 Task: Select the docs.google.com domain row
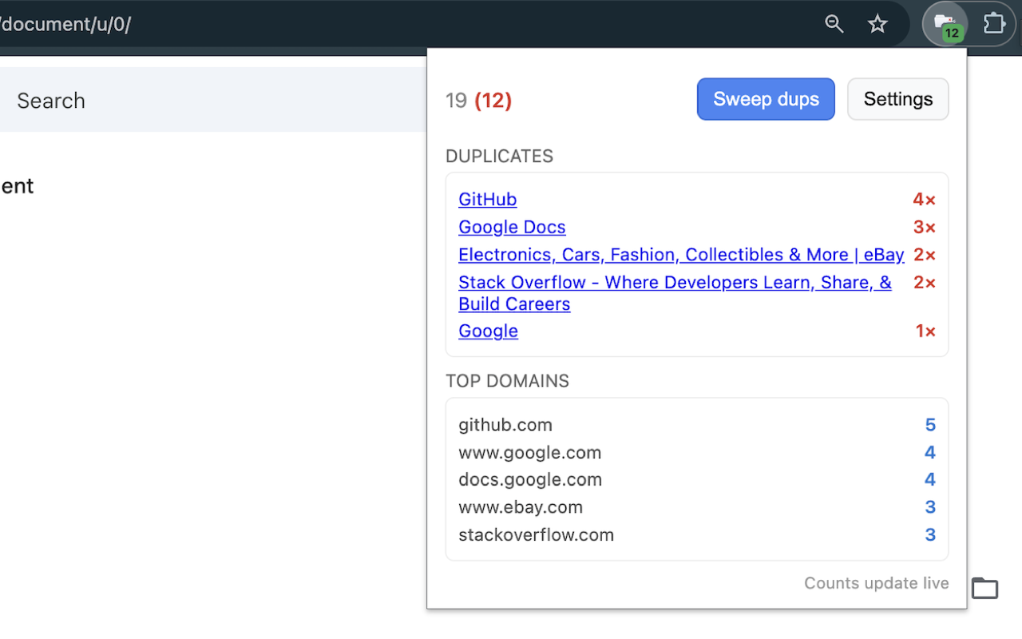click(x=697, y=479)
